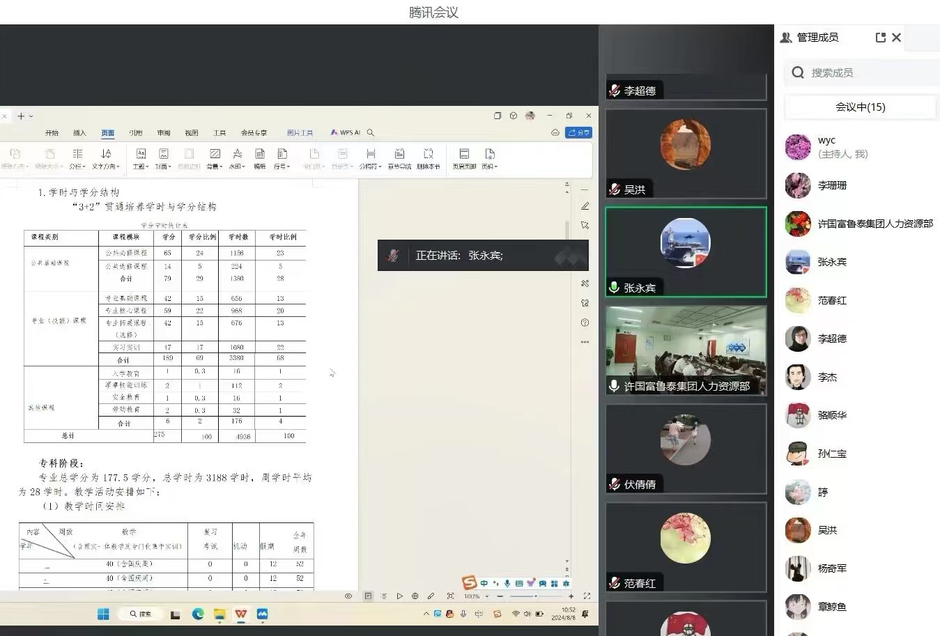Image resolution: width=940 pixels, height=636 pixels.
Task: Click the zoom out minus button
Action: [500, 596]
